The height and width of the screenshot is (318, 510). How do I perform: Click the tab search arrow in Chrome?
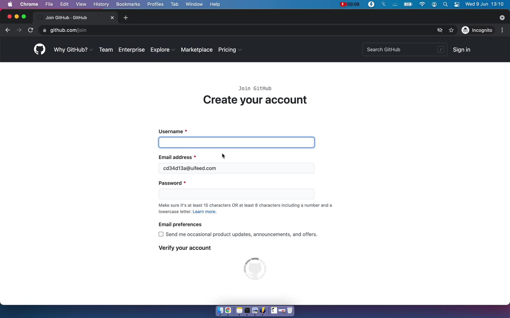tap(502, 17)
